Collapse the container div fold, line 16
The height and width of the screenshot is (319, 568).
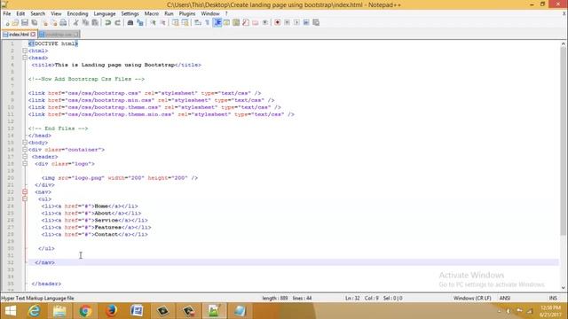pyautogui.click(x=25, y=150)
